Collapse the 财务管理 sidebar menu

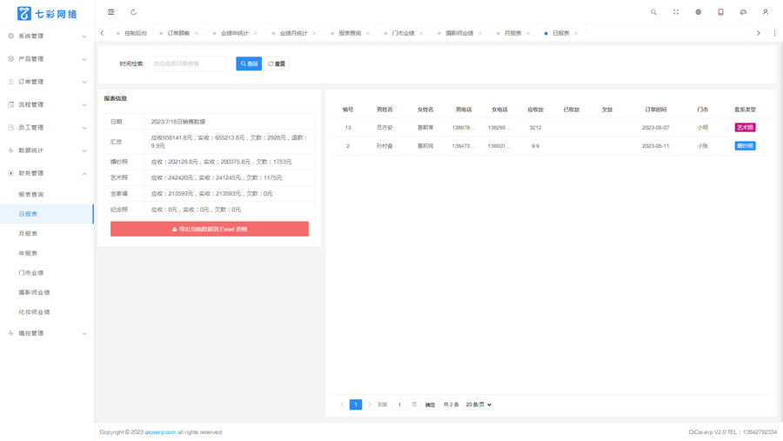point(47,173)
